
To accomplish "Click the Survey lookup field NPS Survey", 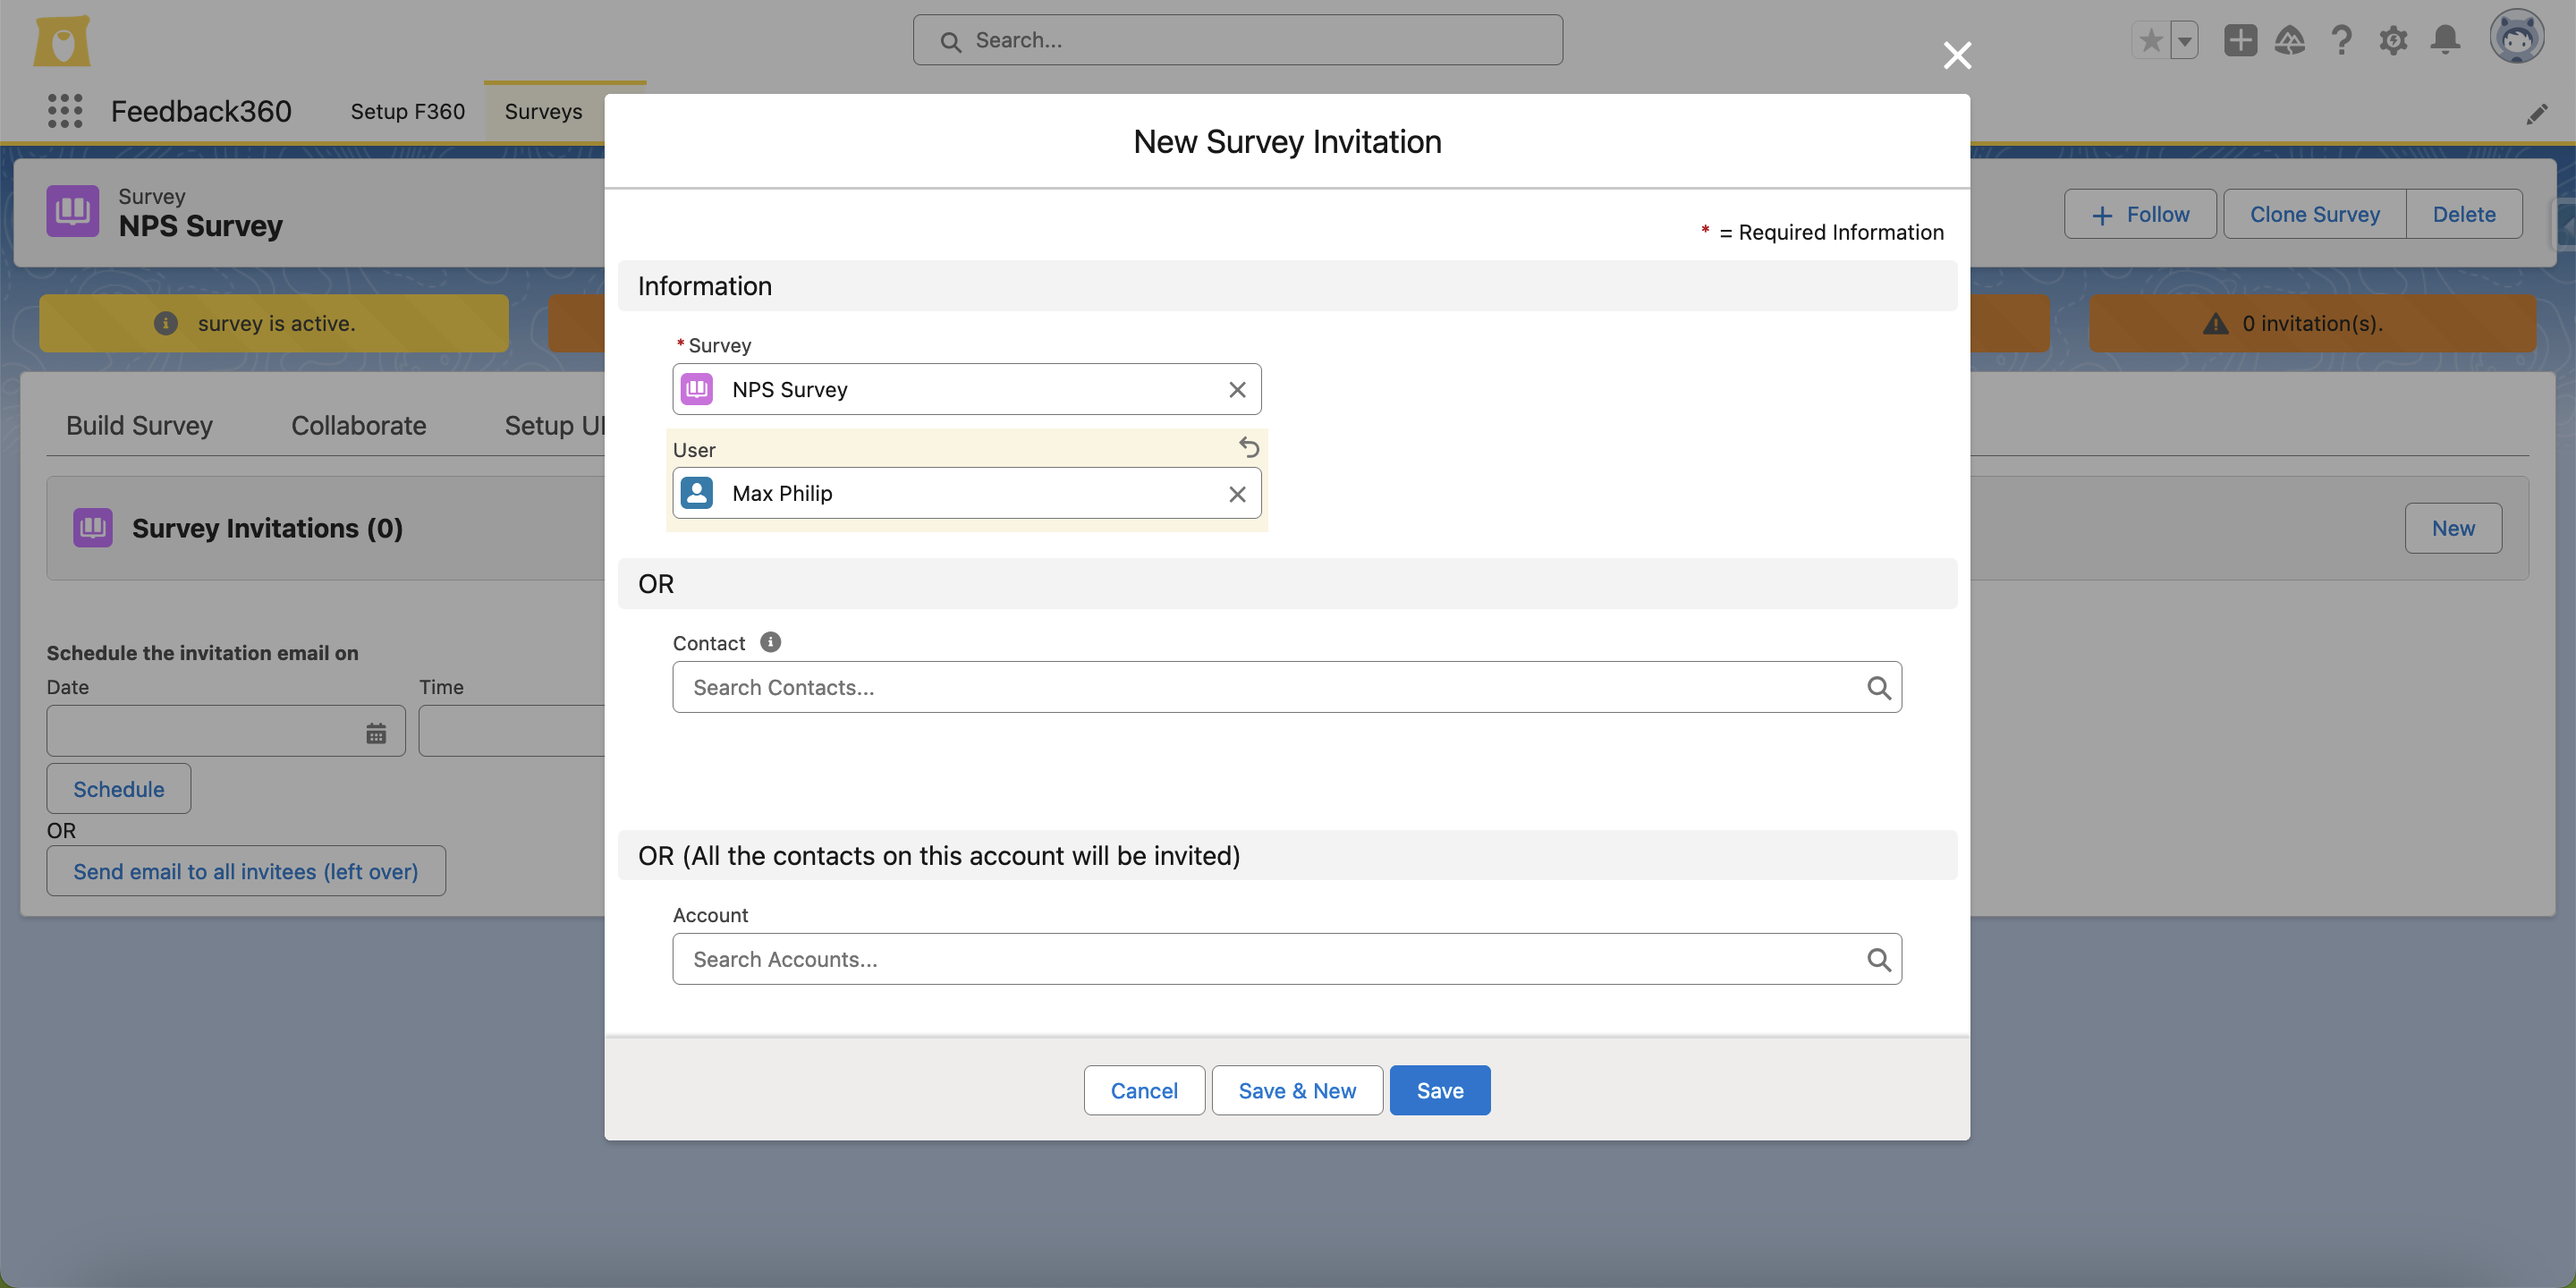I will [967, 390].
